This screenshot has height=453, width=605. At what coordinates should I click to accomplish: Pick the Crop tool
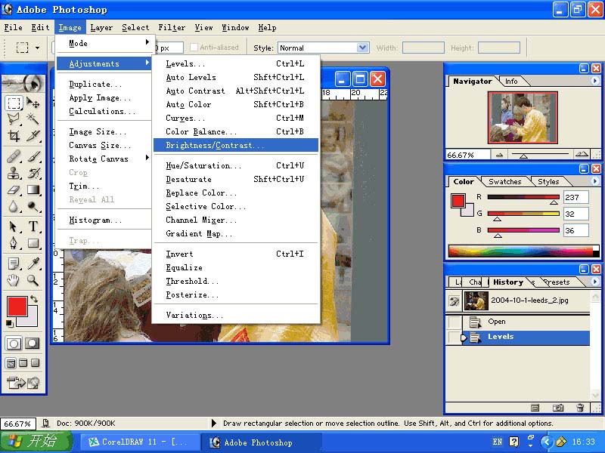[14, 136]
